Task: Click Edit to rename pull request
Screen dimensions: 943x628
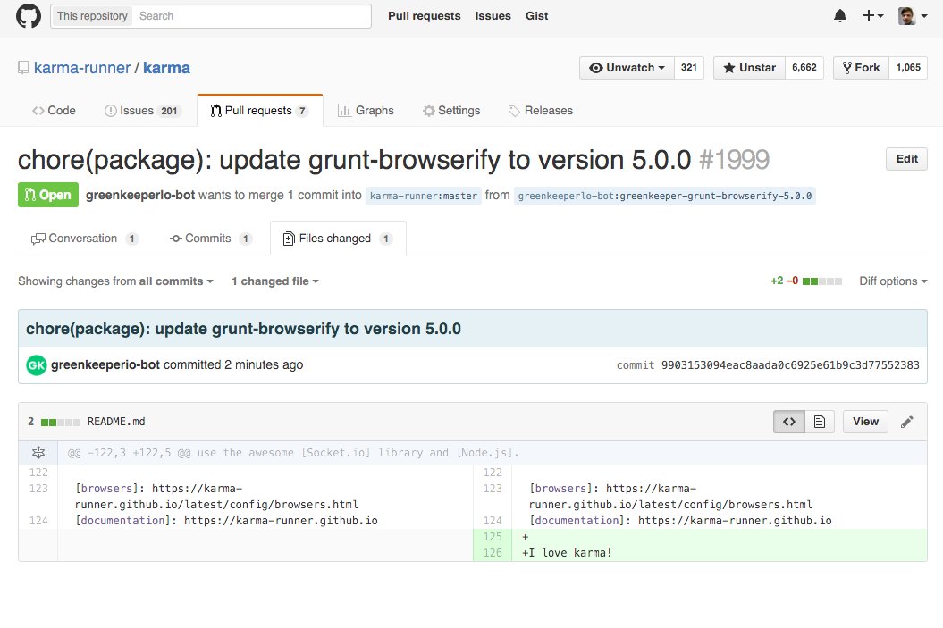Action: (x=906, y=159)
